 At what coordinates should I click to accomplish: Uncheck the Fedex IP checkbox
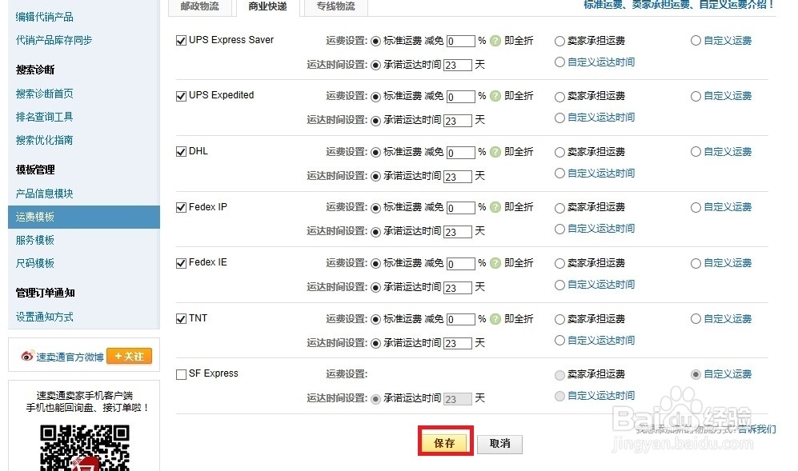click(181, 208)
